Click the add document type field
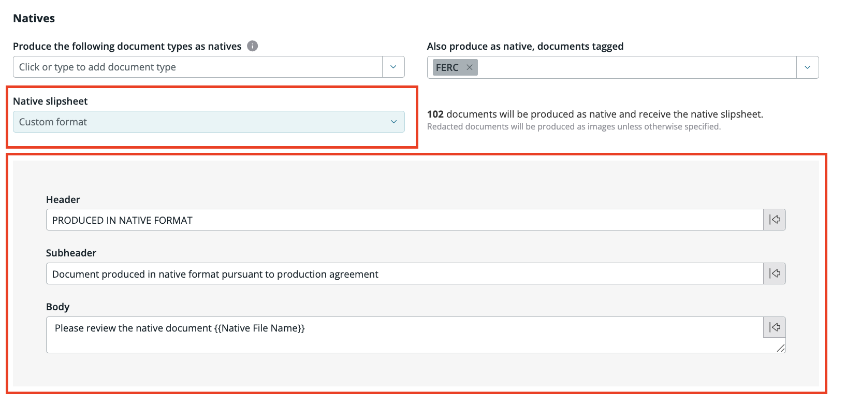 (197, 67)
